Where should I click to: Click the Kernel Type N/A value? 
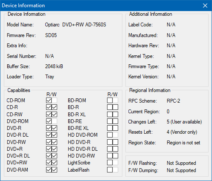171,56
